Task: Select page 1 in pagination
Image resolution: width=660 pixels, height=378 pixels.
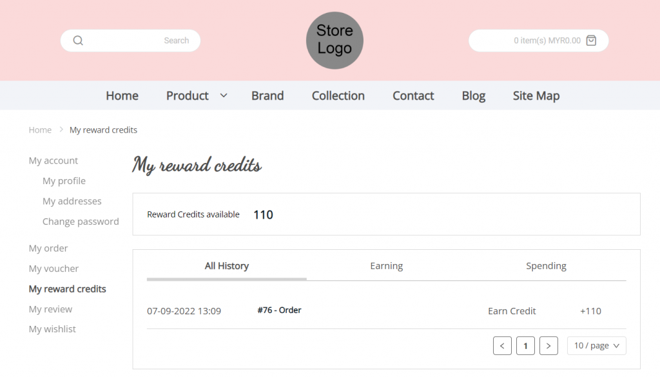Action: (525, 346)
